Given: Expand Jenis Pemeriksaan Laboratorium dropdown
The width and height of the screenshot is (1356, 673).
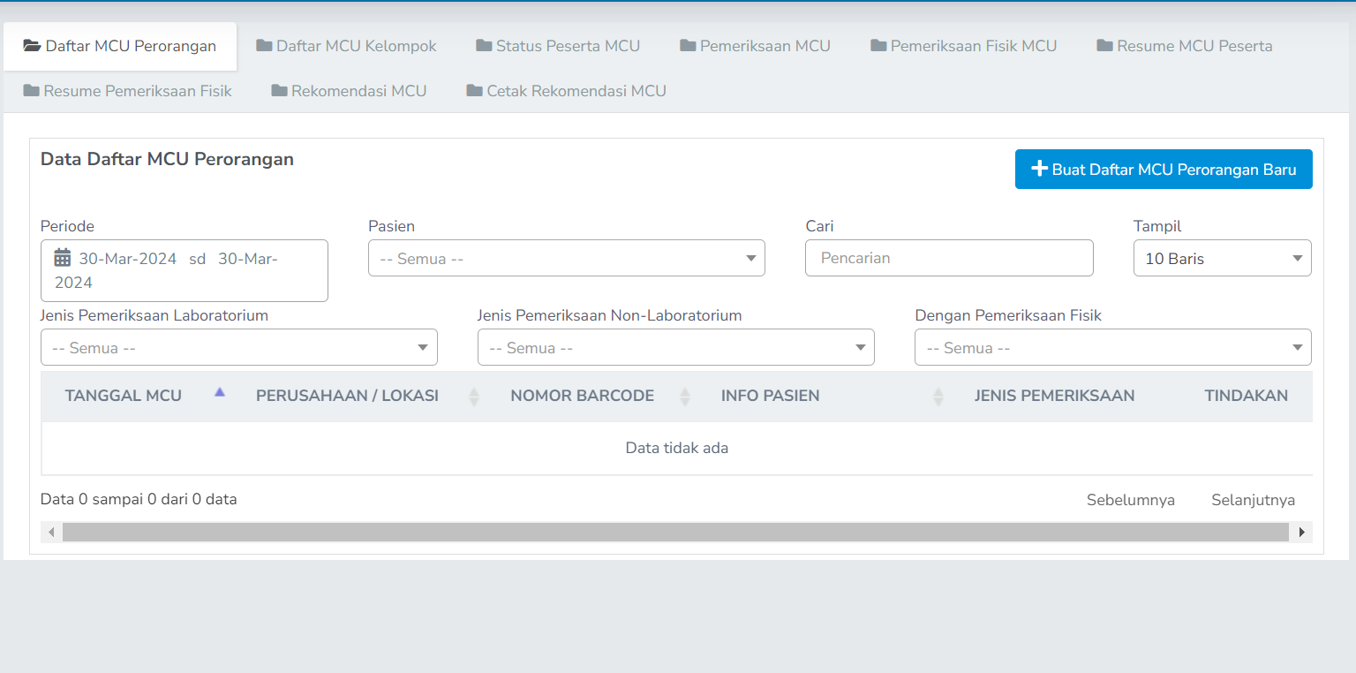Looking at the screenshot, I should [x=239, y=347].
